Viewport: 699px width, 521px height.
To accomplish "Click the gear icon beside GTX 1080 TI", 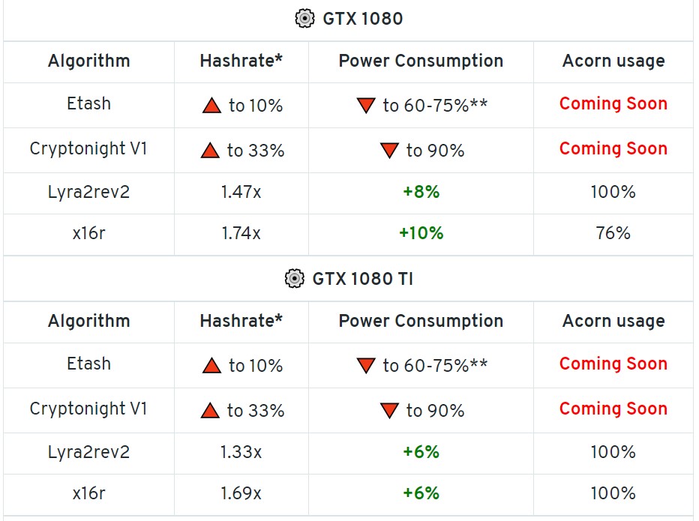I will tap(294, 279).
